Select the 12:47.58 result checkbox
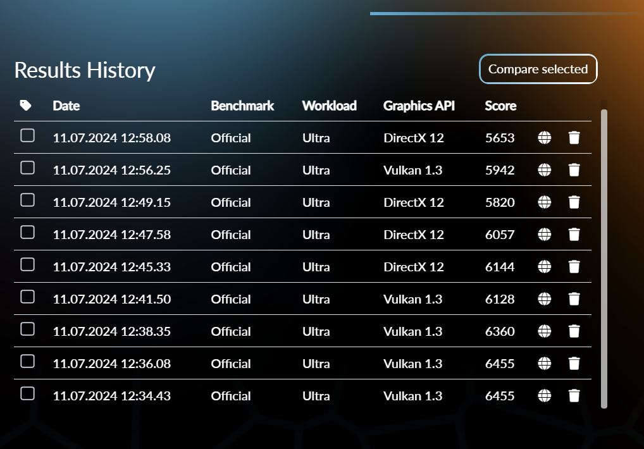 coord(27,232)
